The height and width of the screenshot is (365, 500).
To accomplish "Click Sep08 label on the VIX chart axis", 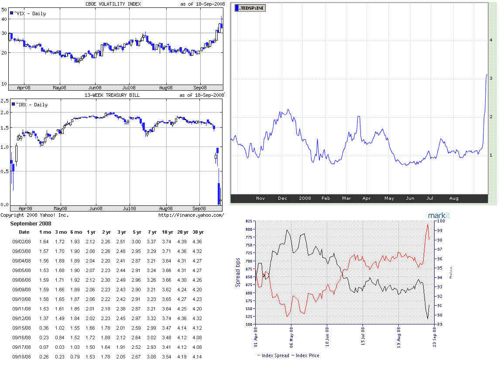I will (x=200, y=88).
